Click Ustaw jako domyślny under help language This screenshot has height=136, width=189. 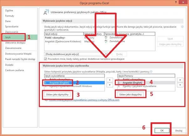point(131,94)
